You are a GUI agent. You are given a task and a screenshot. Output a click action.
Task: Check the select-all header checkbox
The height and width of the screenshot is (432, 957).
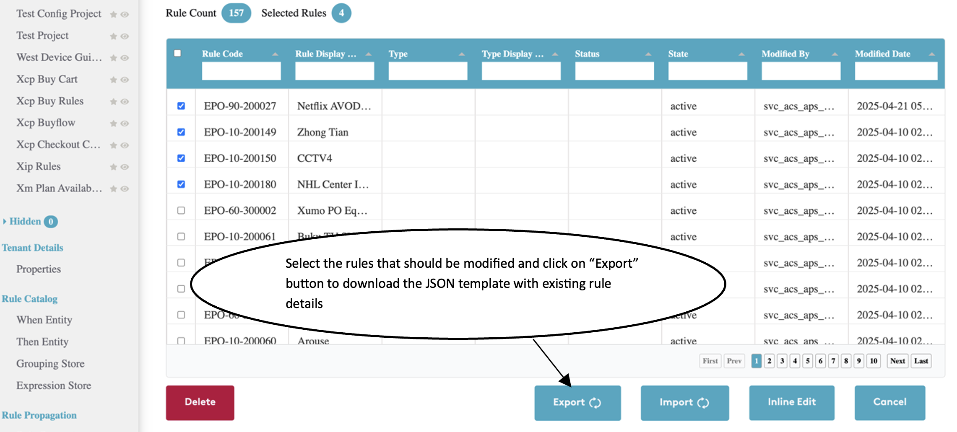(x=178, y=53)
